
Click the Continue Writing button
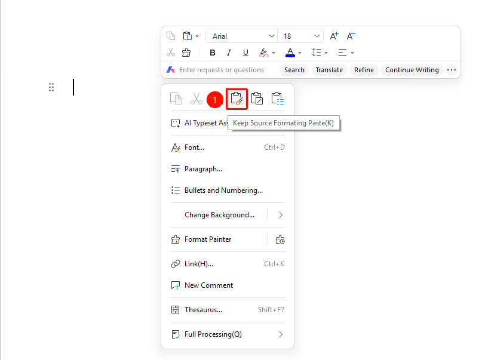[x=412, y=70]
